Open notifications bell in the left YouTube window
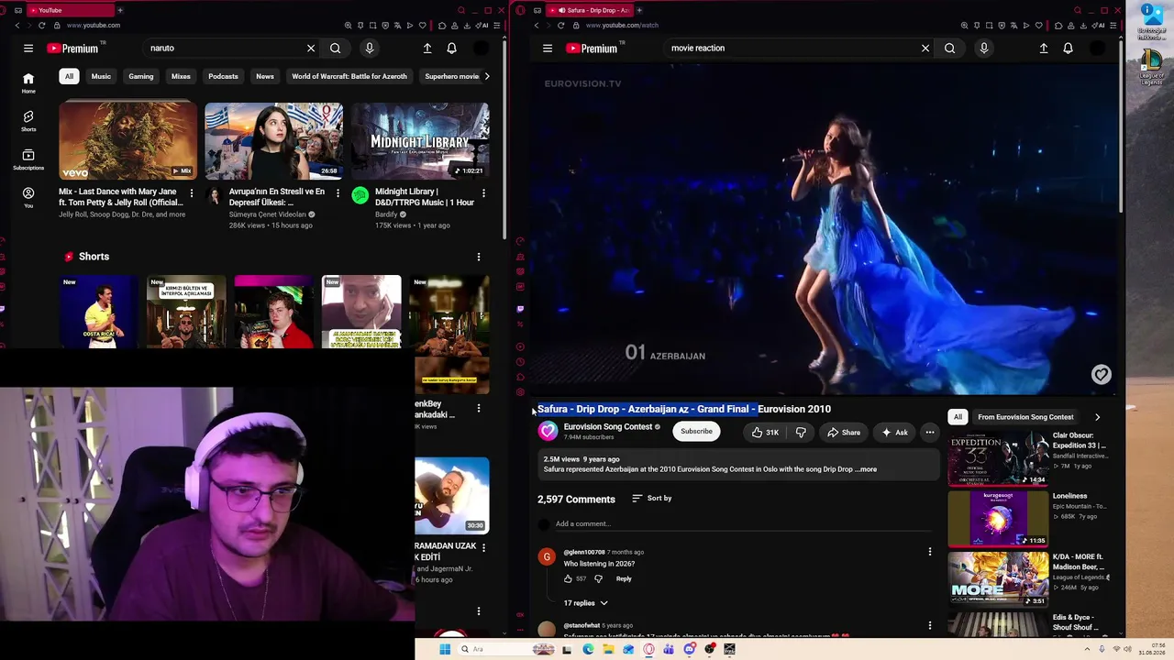 451,49
